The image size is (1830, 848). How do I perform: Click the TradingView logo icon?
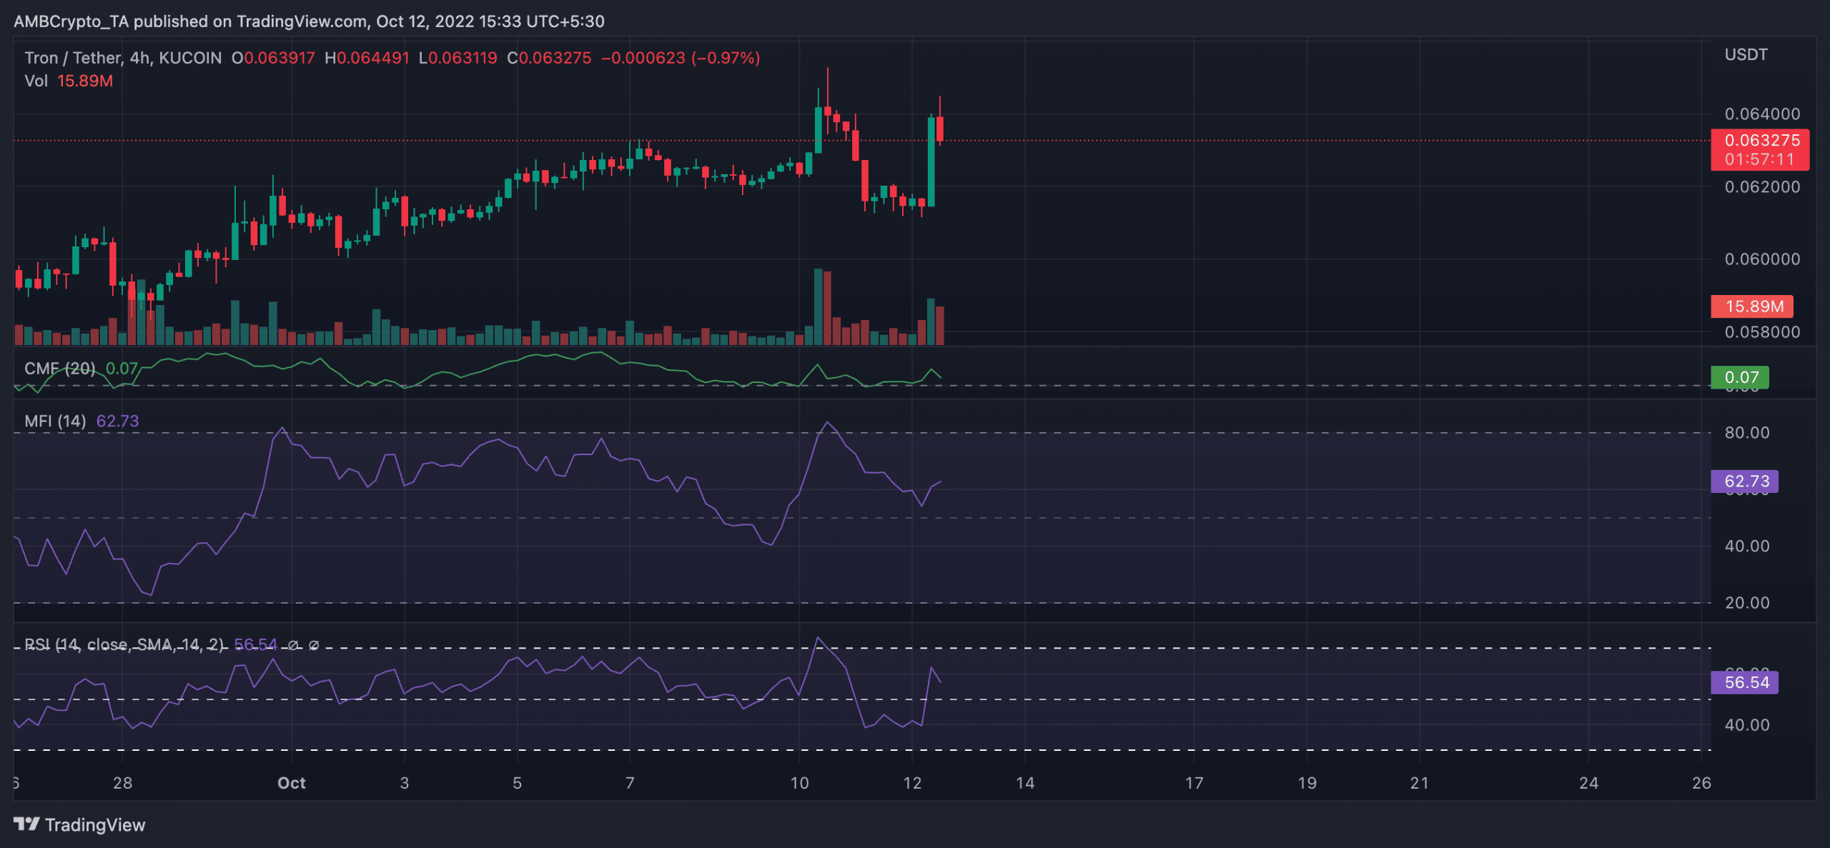26,824
